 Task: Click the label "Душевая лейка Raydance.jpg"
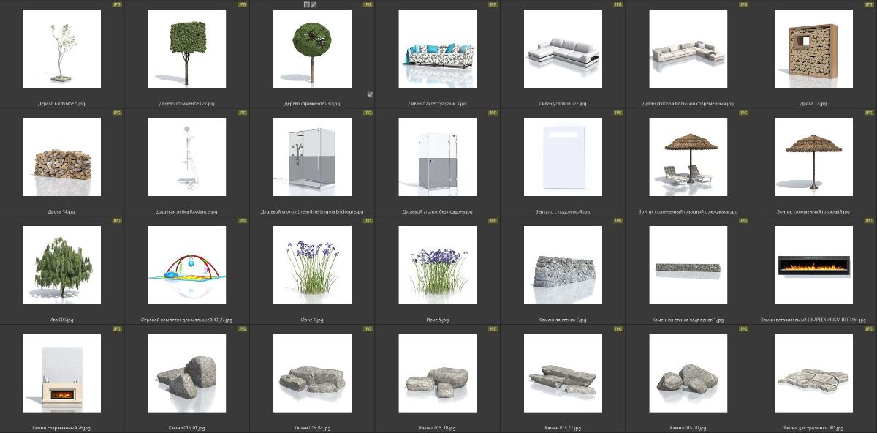[x=187, y=212]
